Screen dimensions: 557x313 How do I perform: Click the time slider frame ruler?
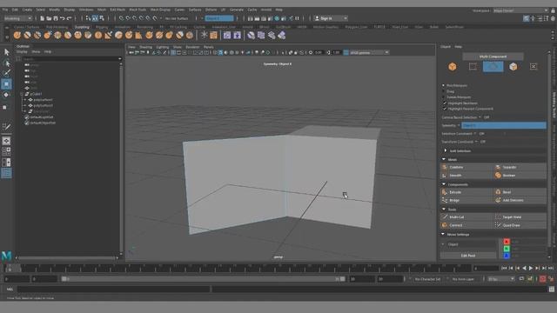(238, 269)
